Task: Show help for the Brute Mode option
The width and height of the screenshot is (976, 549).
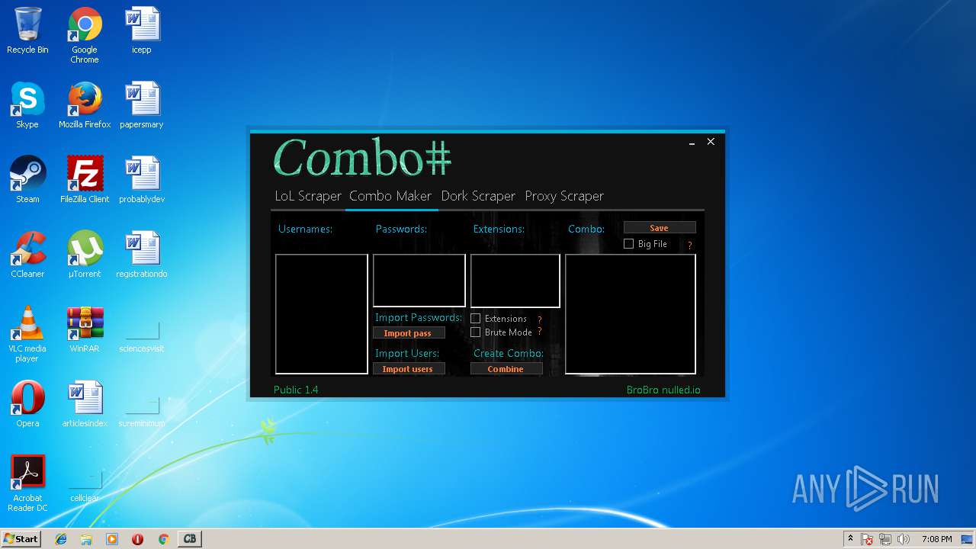Action: coord(540,332)
